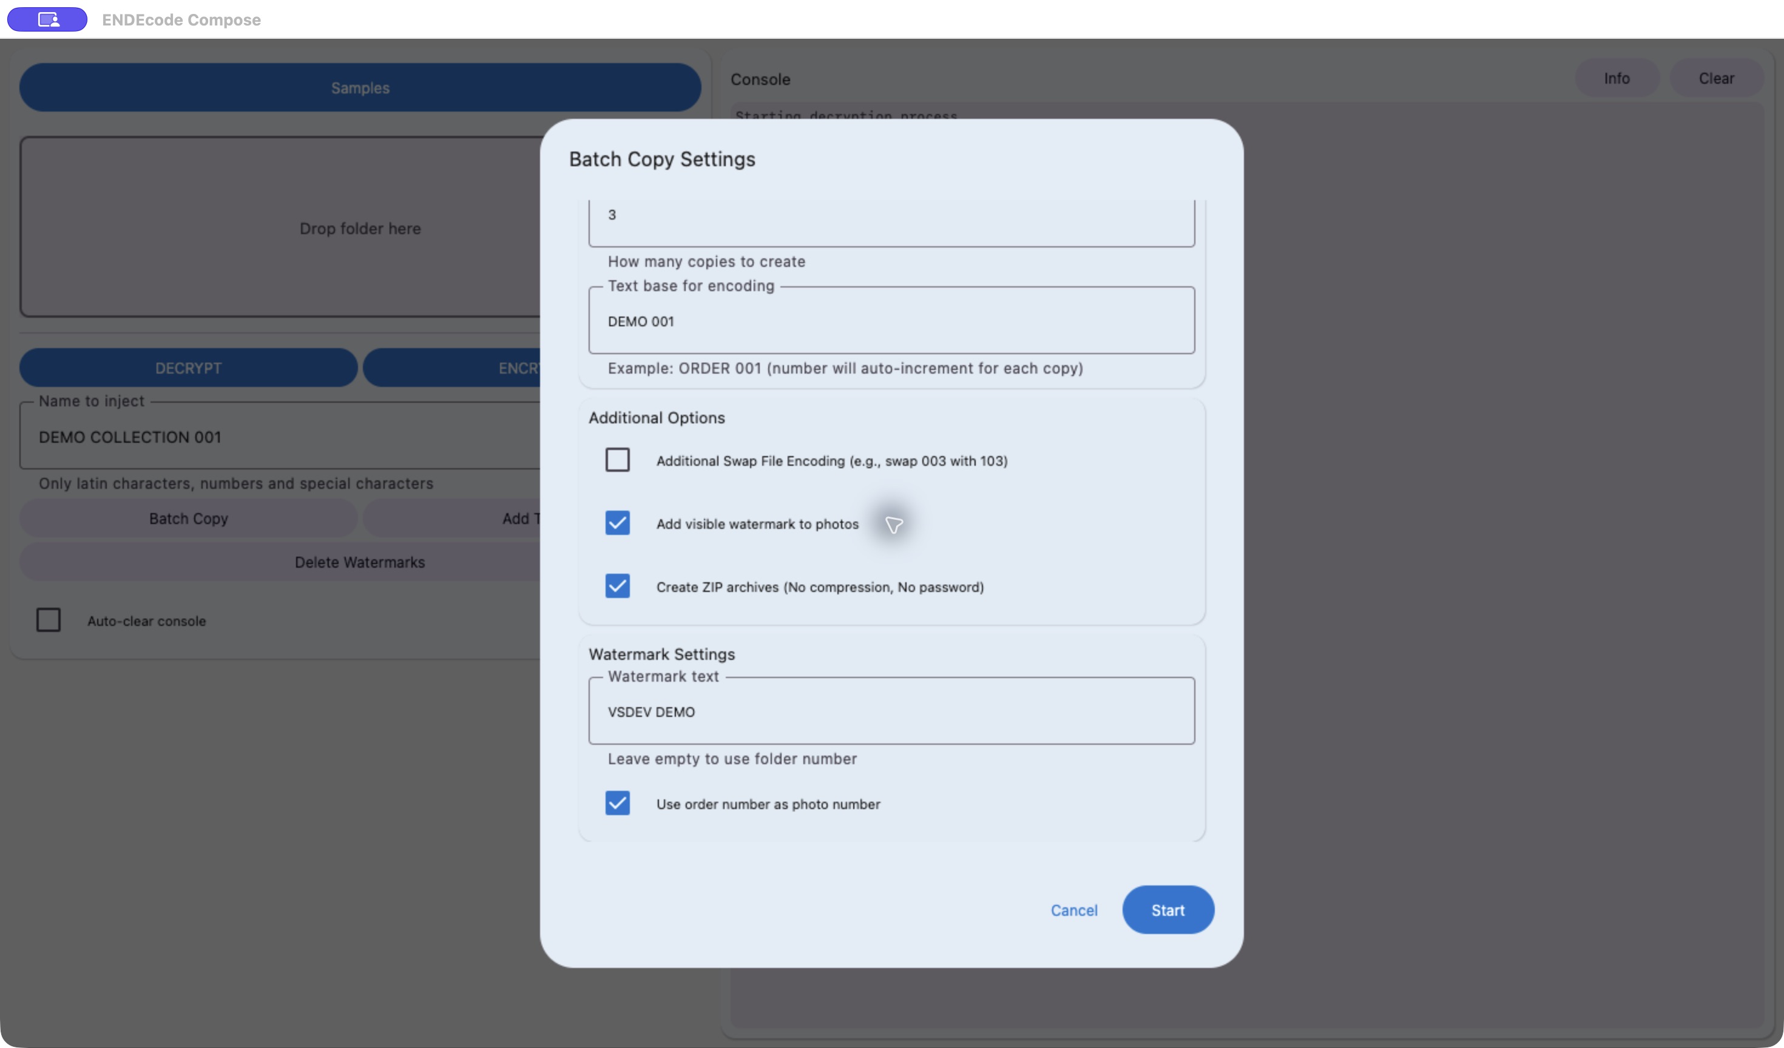
Task: Click the Drop folder here area
Action: click(280, 227)
